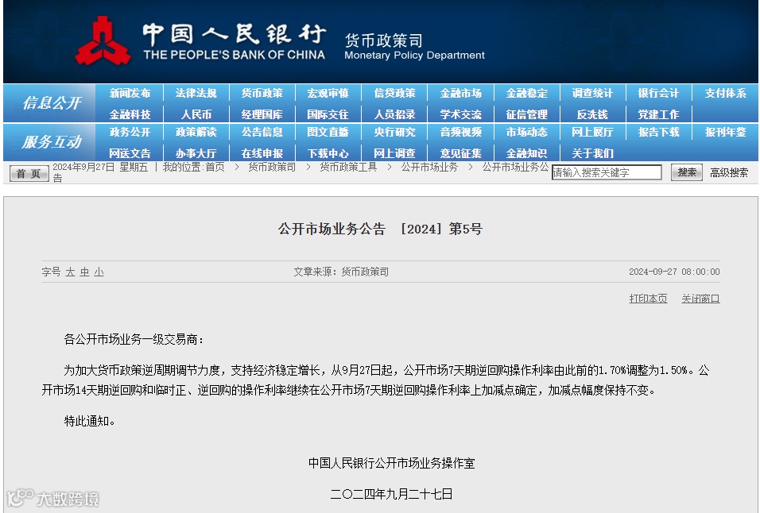Set font size to 中
Viewport: 760px width, 513px height.
click(x=85, y=272)
